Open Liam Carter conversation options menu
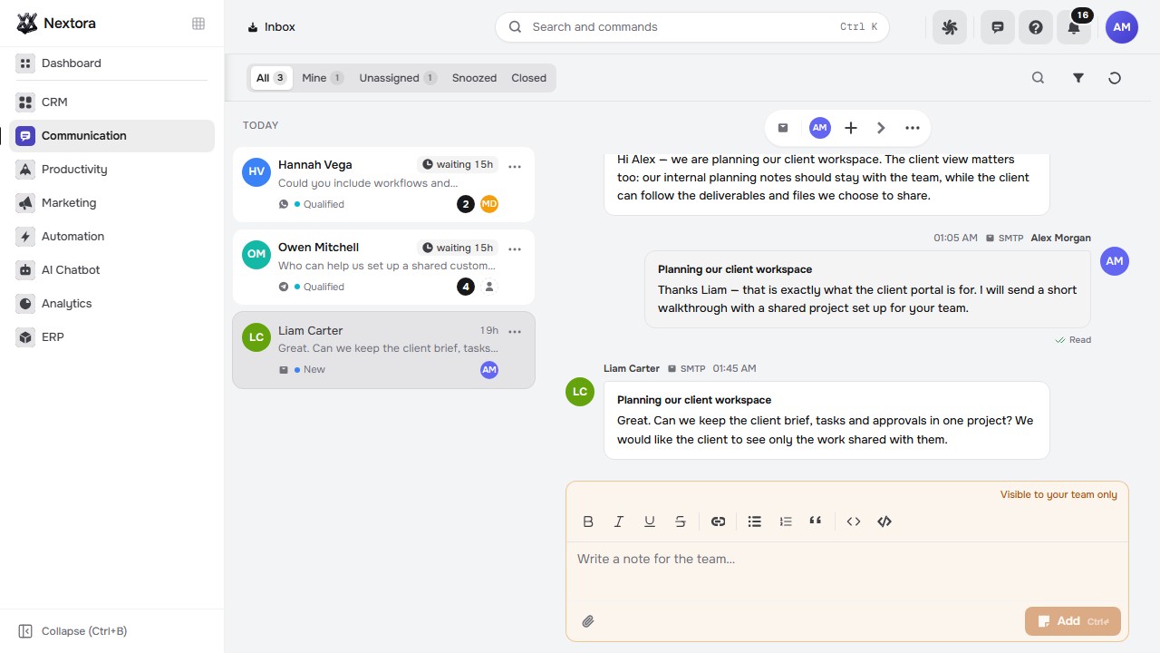 click(x=515, y=332)
